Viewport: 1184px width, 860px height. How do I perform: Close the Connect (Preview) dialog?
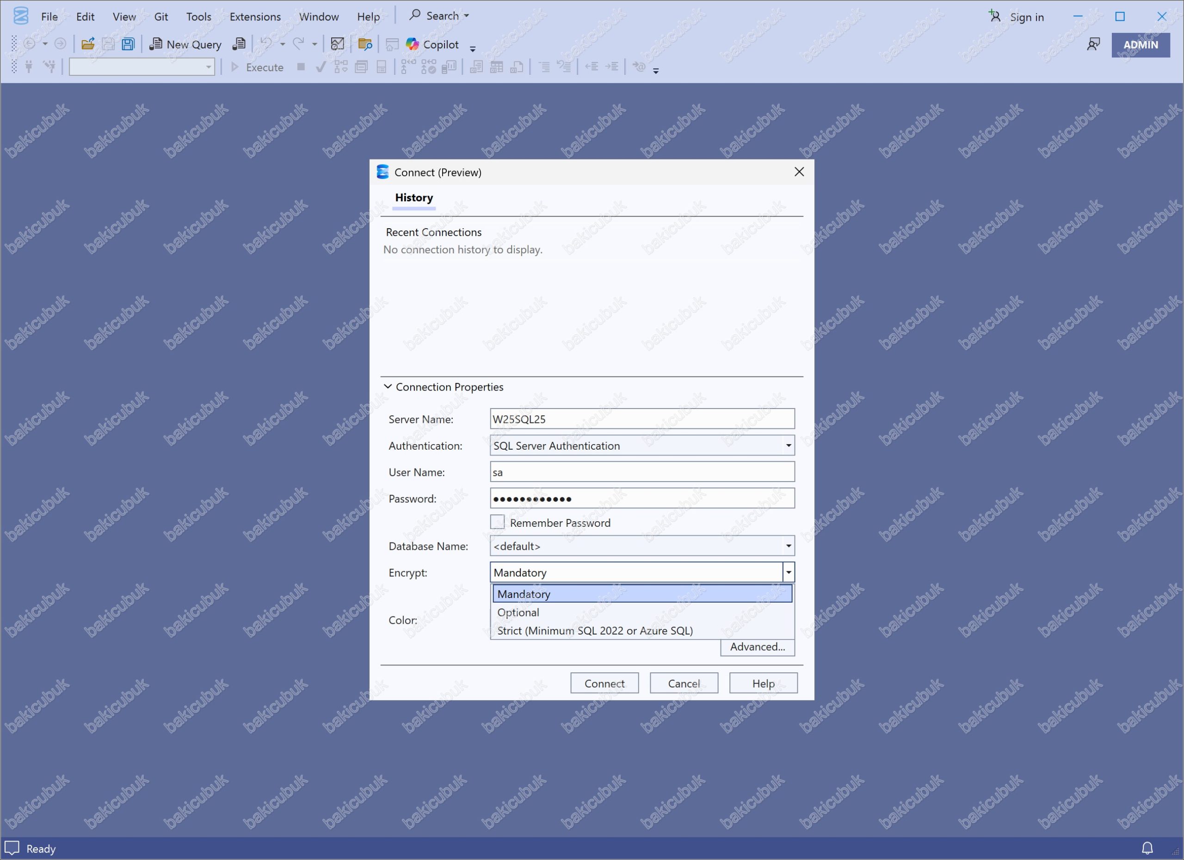[799, 172]
